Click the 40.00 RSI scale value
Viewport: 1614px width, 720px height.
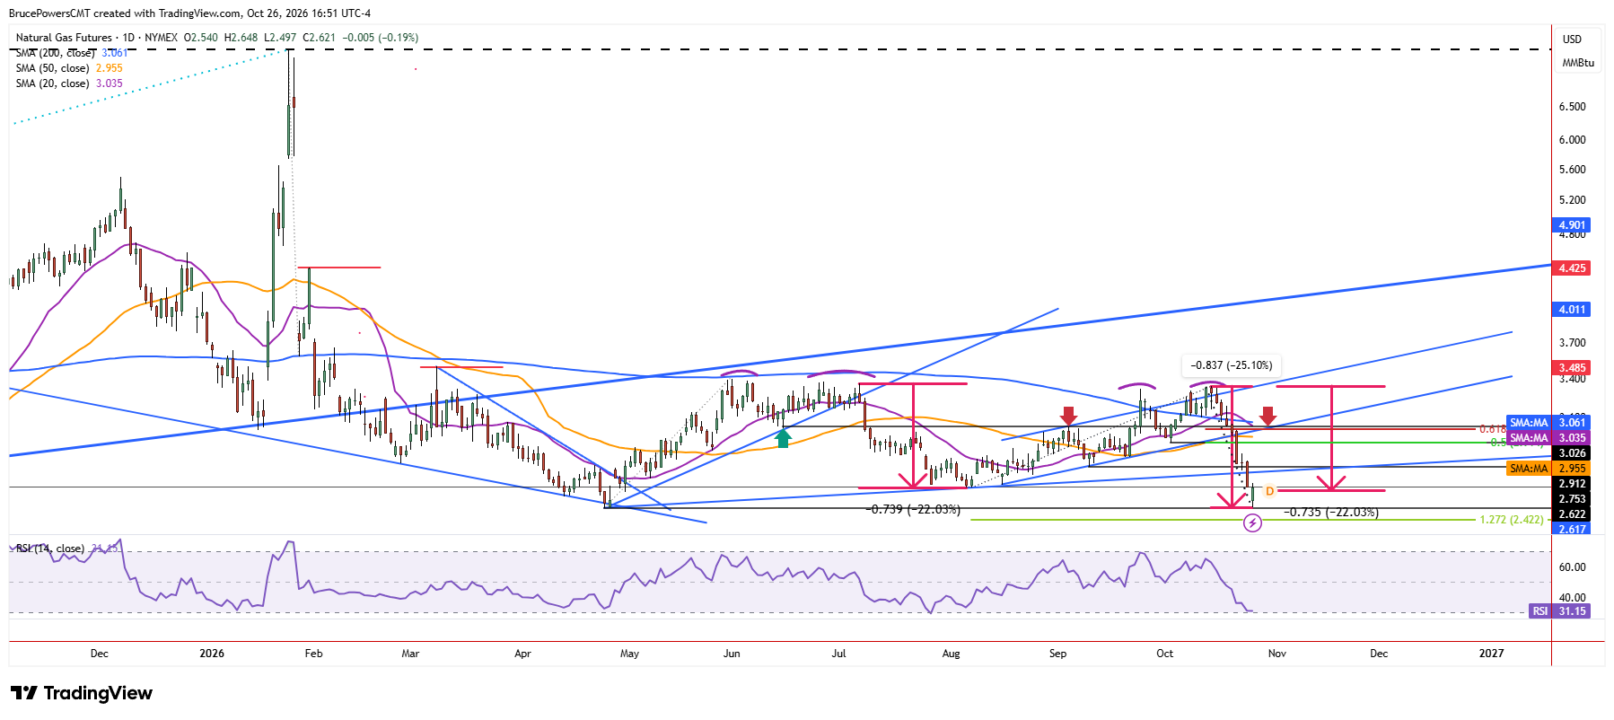point(1572,598)
